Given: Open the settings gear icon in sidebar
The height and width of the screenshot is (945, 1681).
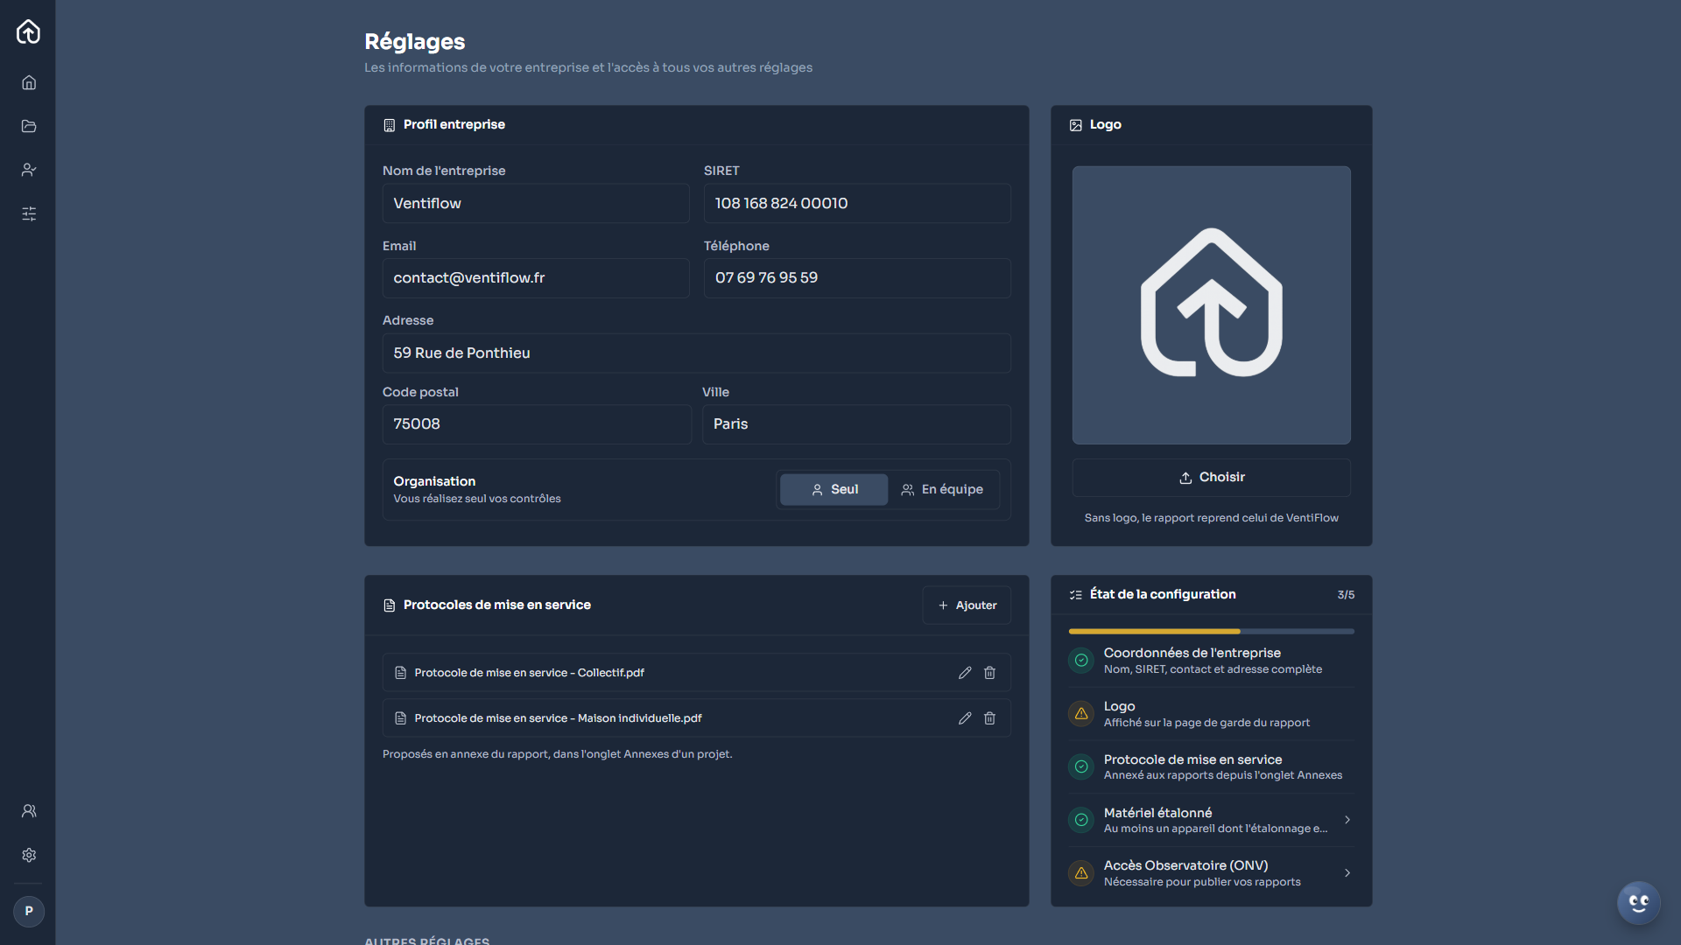Looking at the screenshot, I should click(x=29, y=855).
